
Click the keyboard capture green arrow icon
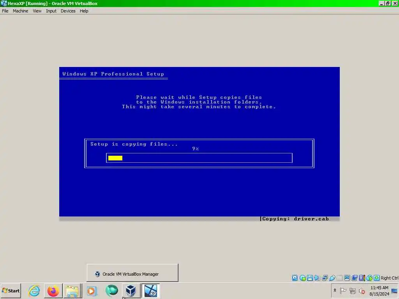tap(377, 278)
